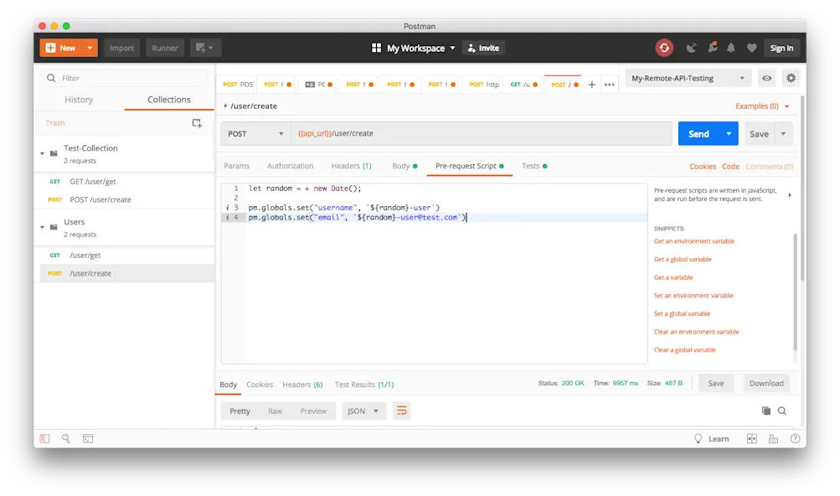The width and height of the screenshot is (840, 496).
Task: Open tab options three-dot menu
Action: point(609,84)
